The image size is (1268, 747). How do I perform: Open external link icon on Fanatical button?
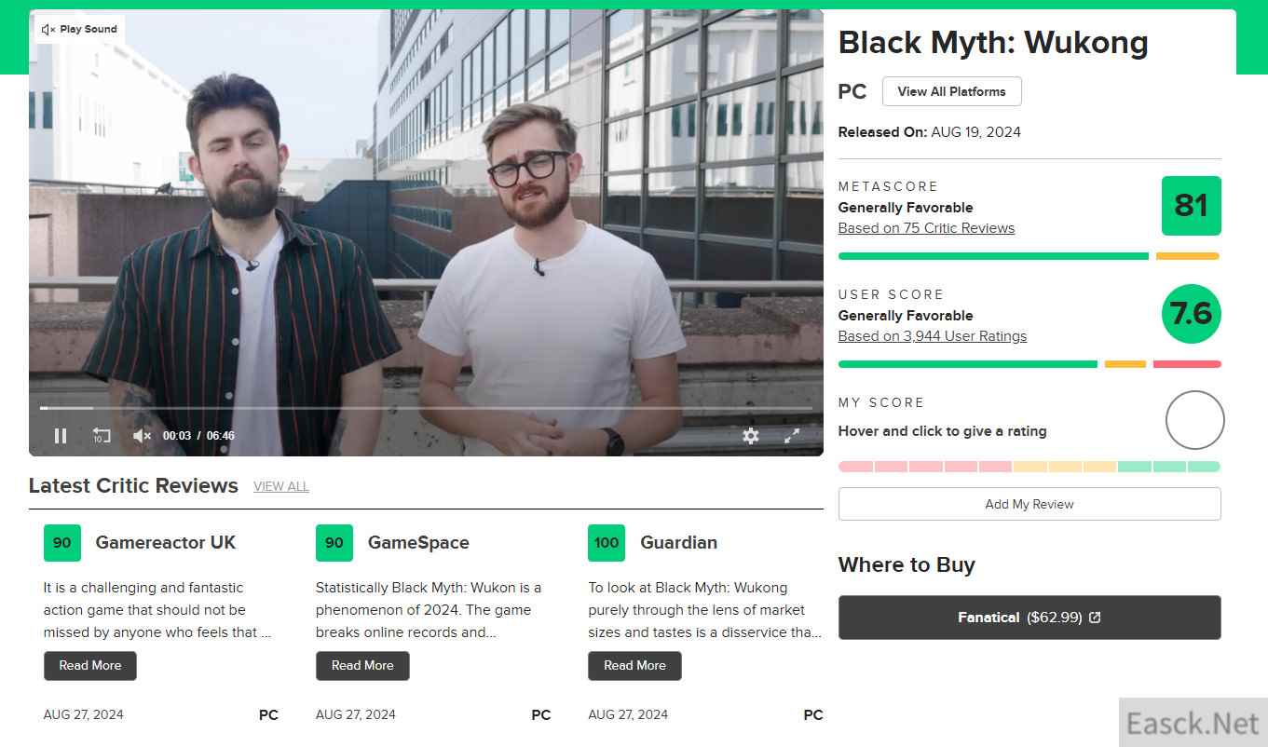(1095, 618)
